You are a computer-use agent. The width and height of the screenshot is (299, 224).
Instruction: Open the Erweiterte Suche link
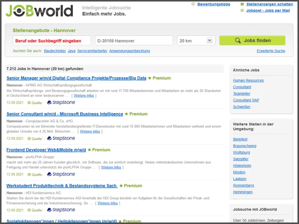click(x=271, y=51)
